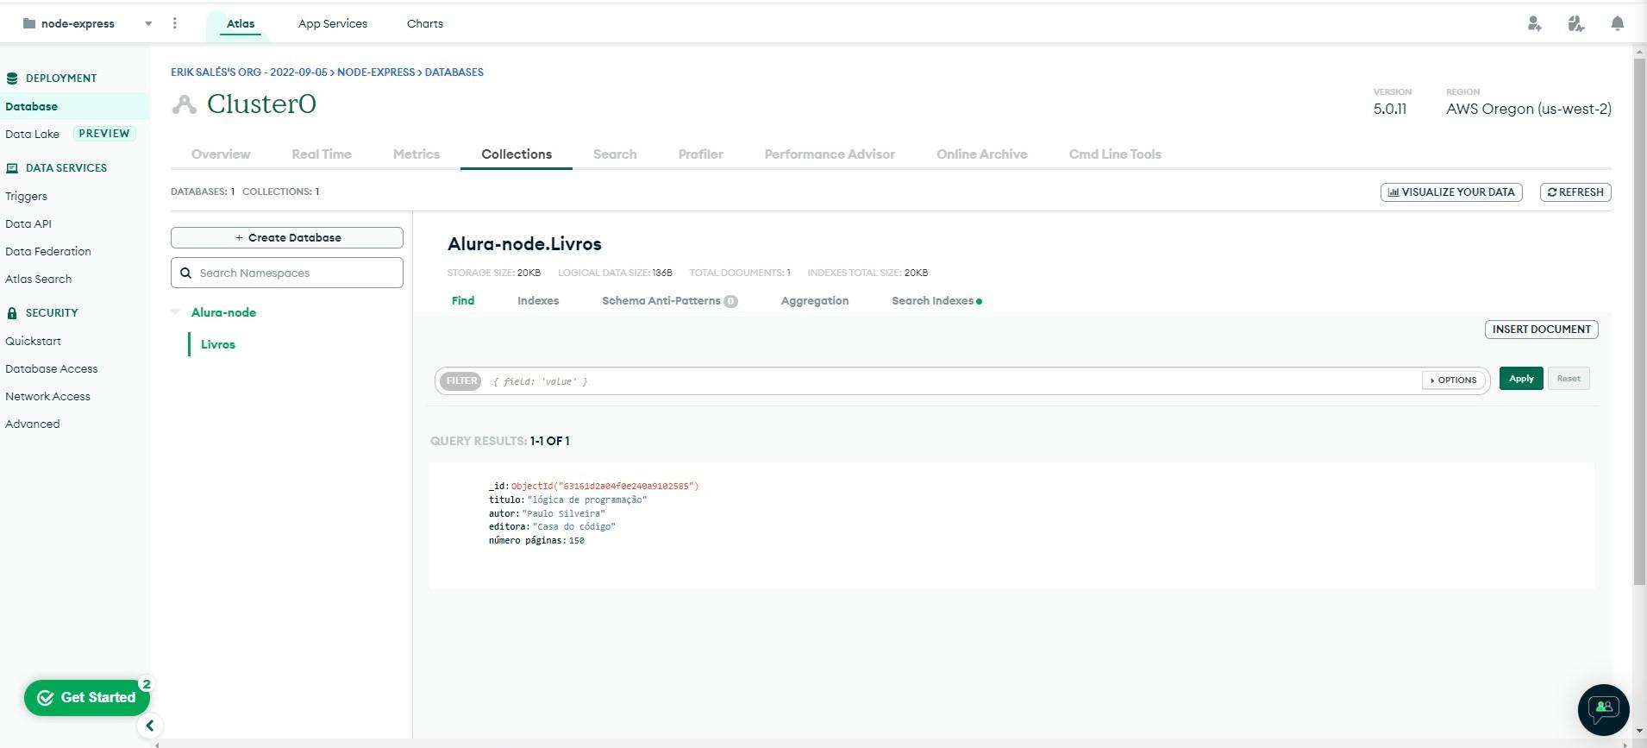Switch to the App Services tab
The height and width of the screenshot is (748, 1647).
pos(333,23)
